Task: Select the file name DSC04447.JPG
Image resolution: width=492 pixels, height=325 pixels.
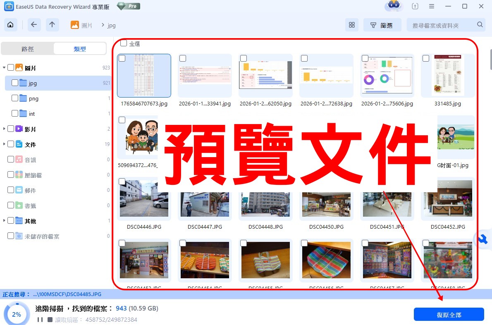Action: [205, 227]
